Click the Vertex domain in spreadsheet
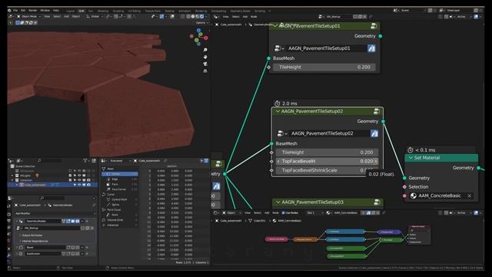The width and height of the screenshot is (492, 277). [120, 174]
